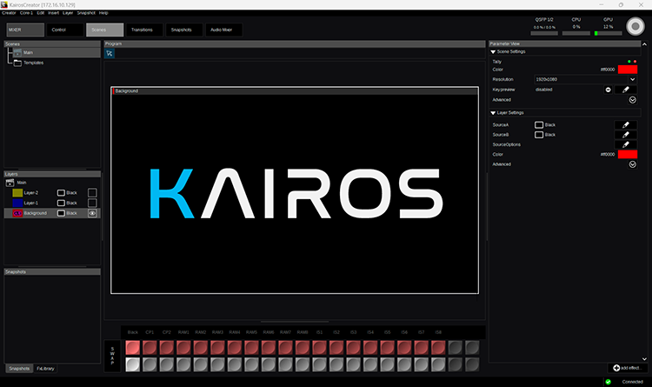Click the add effect button

coord(626,368)
